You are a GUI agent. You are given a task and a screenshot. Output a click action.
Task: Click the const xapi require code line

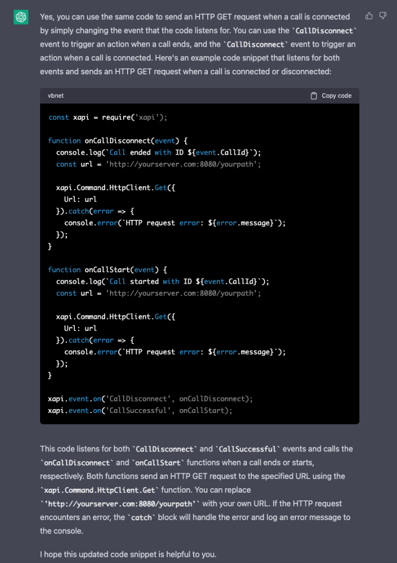pos(107,117)
